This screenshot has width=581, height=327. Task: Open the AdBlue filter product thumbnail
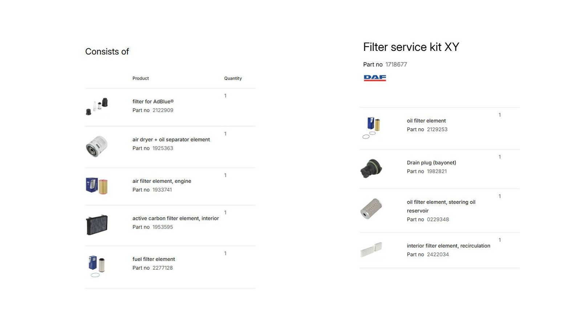(x=97, y=107)
